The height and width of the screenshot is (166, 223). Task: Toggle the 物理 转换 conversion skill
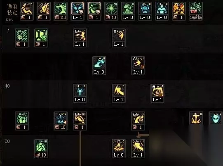pyautogui.click(x=196, y=11)
